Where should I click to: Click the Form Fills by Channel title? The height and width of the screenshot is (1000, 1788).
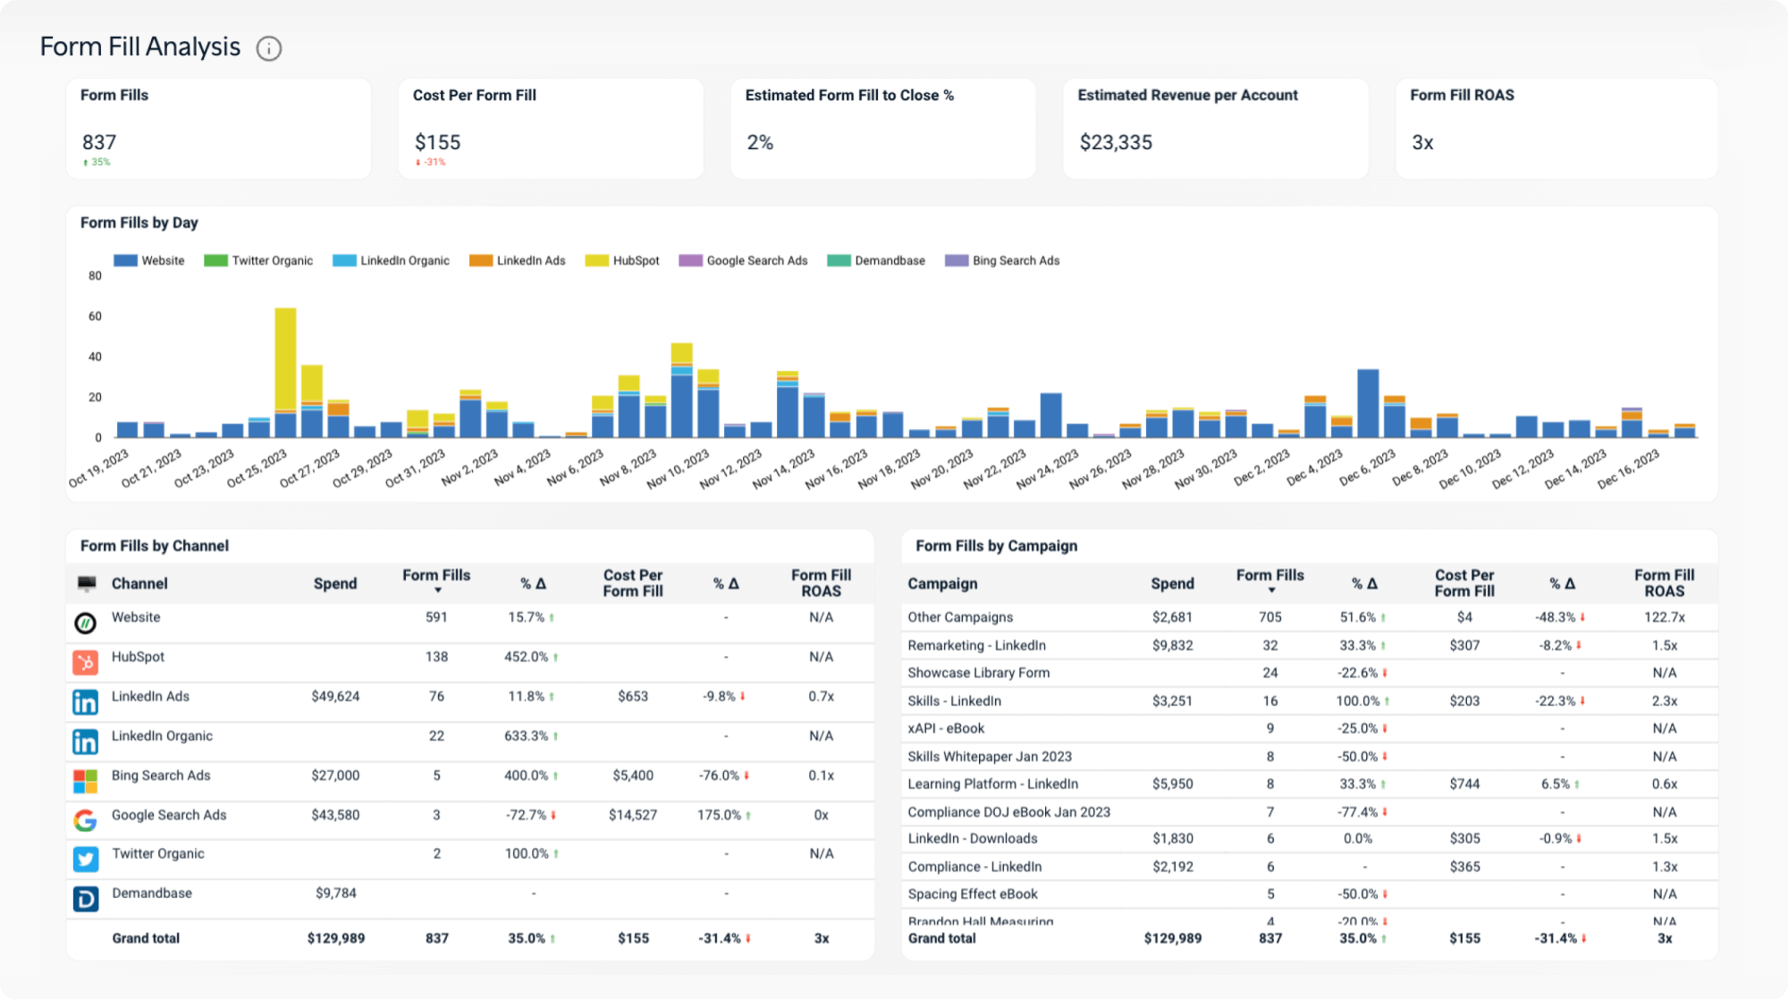pyautogui.click(x=155, y=546)
